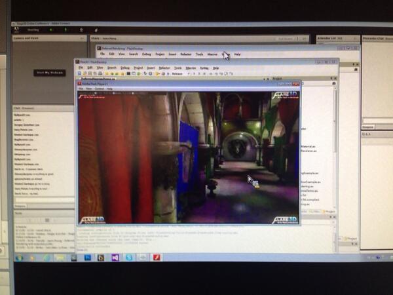This screenshot has width=393, height=295.
Task: Open Photoshop from the taskbar
Action: (x=88, y=258)
